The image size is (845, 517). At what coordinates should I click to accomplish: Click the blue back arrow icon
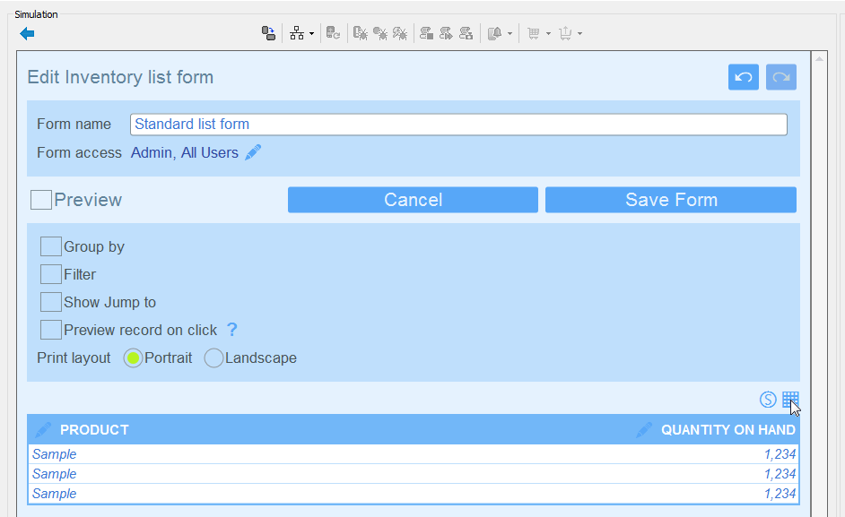coord(27,34)
